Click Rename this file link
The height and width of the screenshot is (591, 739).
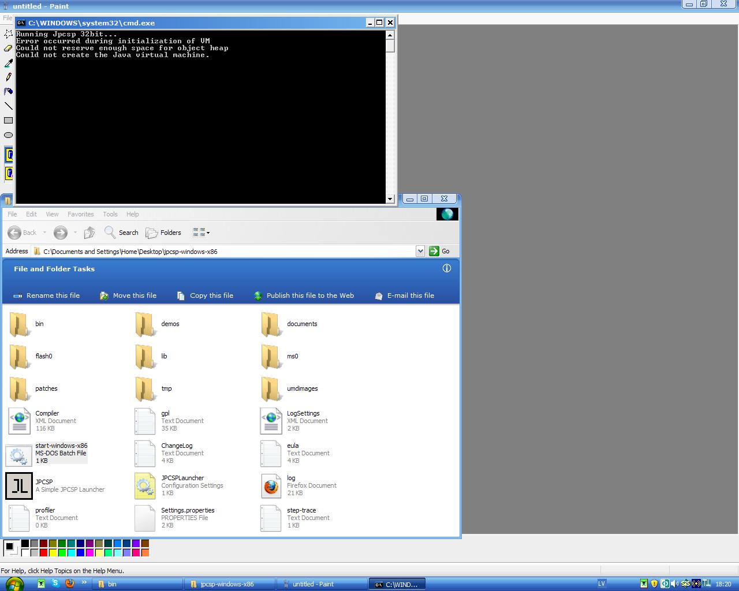(53, 295)
